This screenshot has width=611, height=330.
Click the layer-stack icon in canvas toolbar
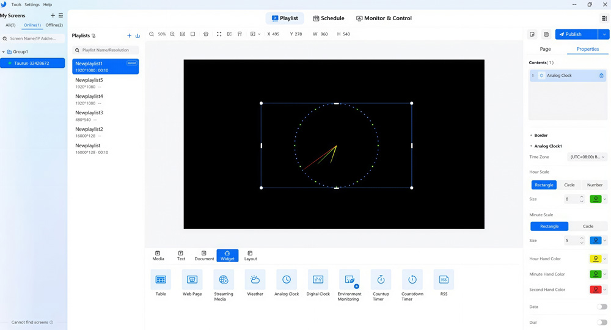pos(206,34)
